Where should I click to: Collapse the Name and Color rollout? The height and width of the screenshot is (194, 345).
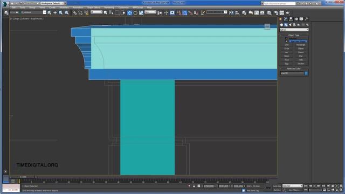294,68
